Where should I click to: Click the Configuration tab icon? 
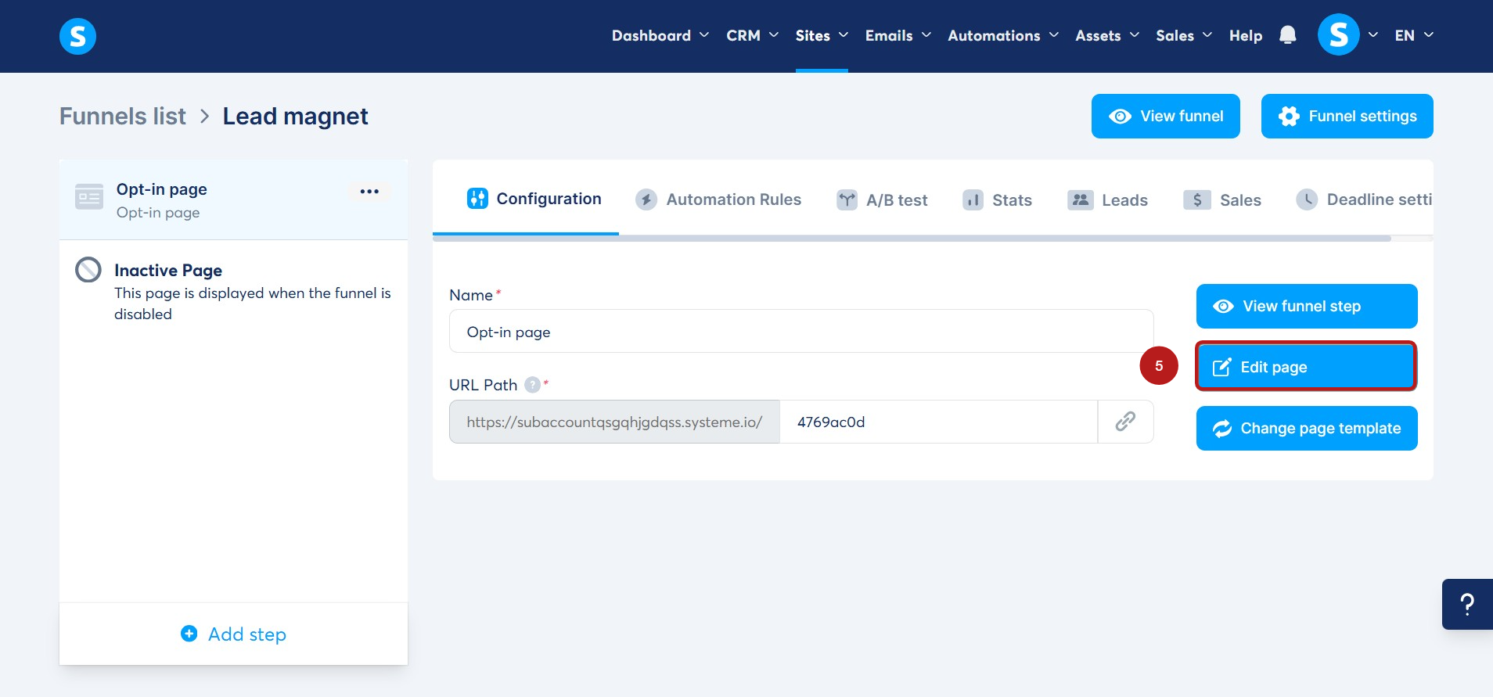477,199
